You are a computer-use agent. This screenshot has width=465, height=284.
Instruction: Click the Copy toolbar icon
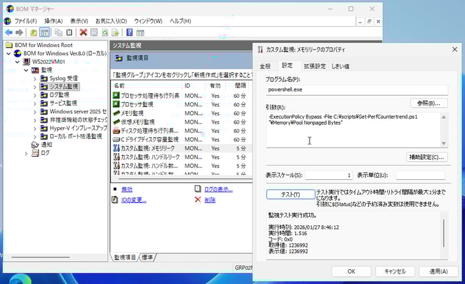click(59, 32)
